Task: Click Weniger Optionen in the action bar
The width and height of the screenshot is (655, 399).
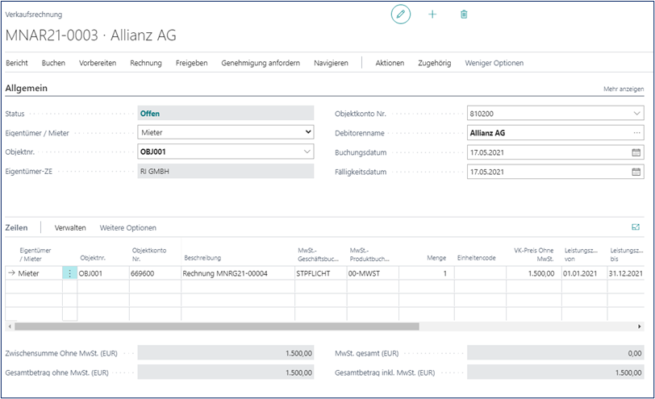Action: [x=494, y=63]
